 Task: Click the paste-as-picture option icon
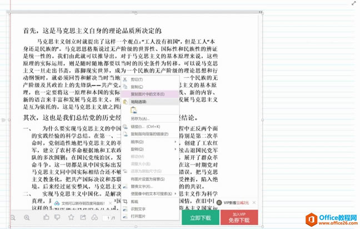pyautogui.click(x=134, y=110)
